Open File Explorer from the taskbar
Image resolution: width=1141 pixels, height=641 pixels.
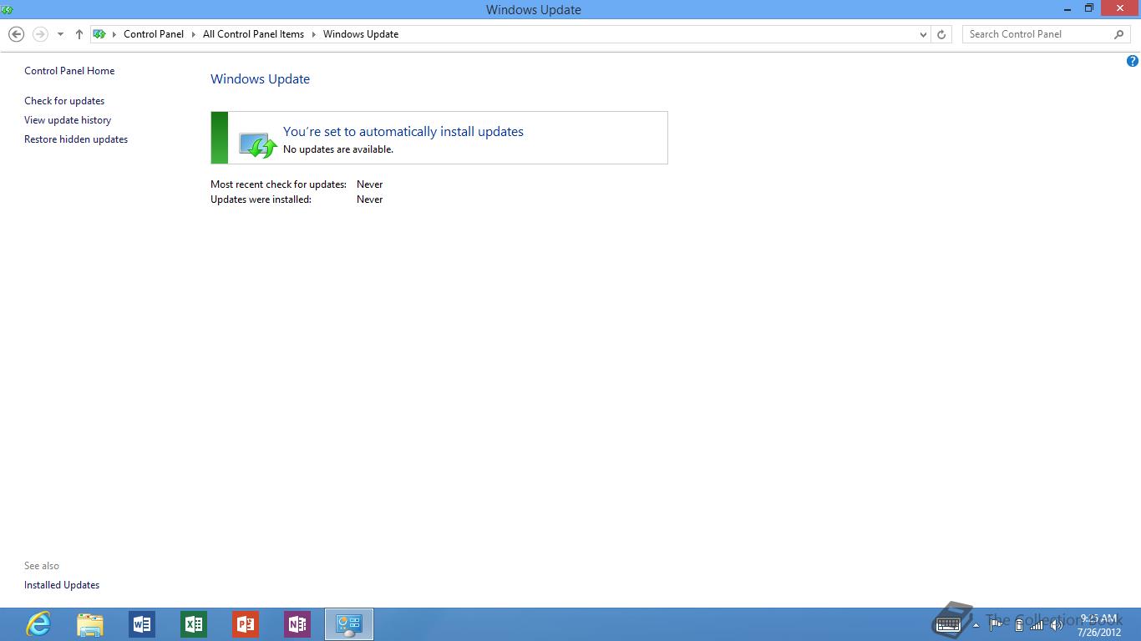[90, 624]
